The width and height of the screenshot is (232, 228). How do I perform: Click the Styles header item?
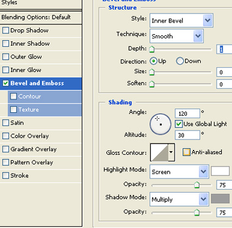point(41,4)
